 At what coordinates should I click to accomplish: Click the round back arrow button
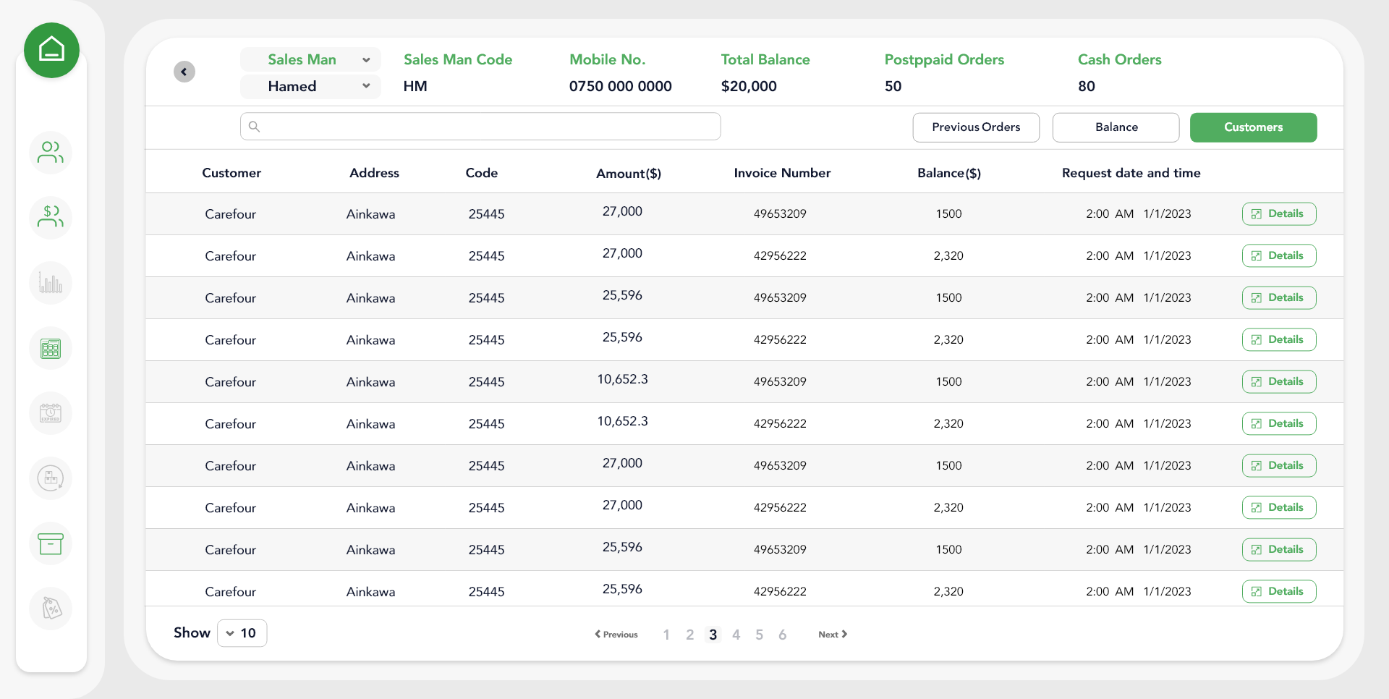[x=184, y=72]
